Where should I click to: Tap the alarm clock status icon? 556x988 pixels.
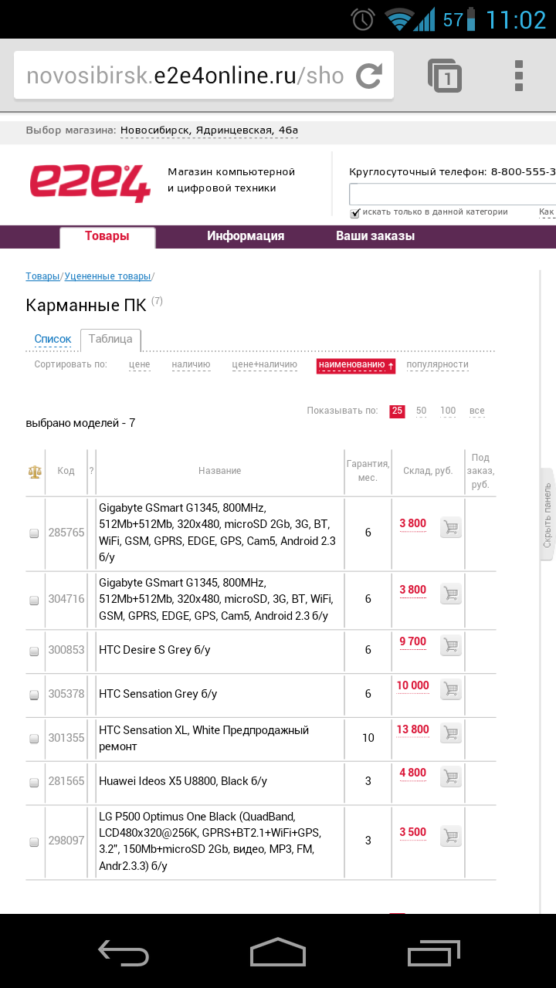point(363,19)
